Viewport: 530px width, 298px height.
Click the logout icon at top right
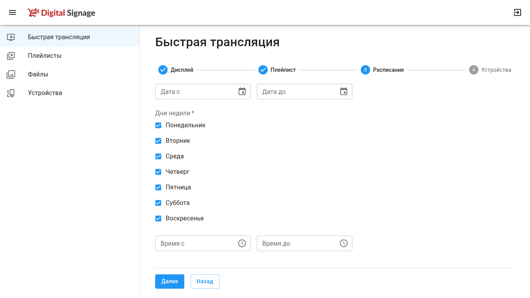517,12
